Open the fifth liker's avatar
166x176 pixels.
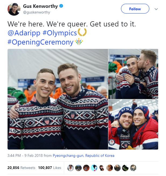pos(102,168)
